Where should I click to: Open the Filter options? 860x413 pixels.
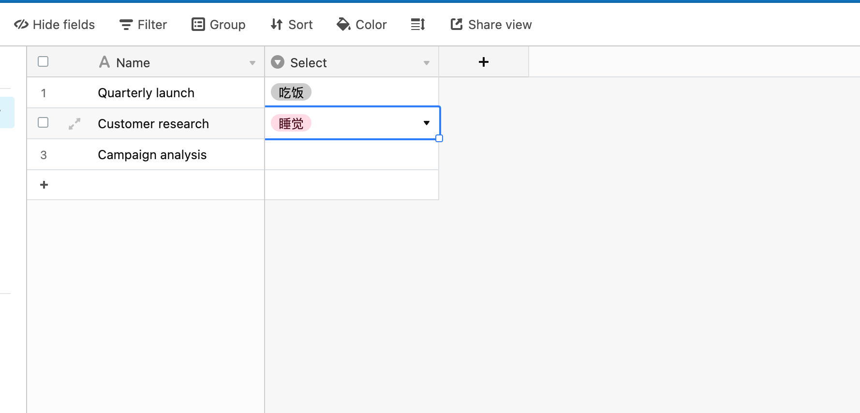(x=143, y=25)
